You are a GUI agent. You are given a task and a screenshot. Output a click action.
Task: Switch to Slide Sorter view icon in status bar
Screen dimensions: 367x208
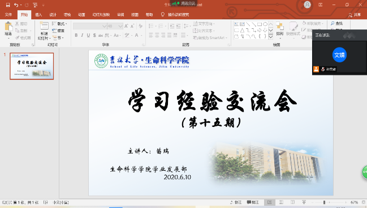(x=281, y=202)
